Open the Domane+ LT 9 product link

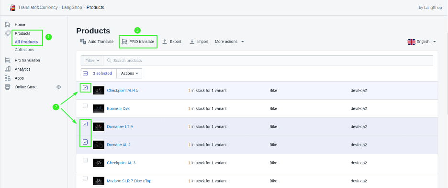[120, 126]
